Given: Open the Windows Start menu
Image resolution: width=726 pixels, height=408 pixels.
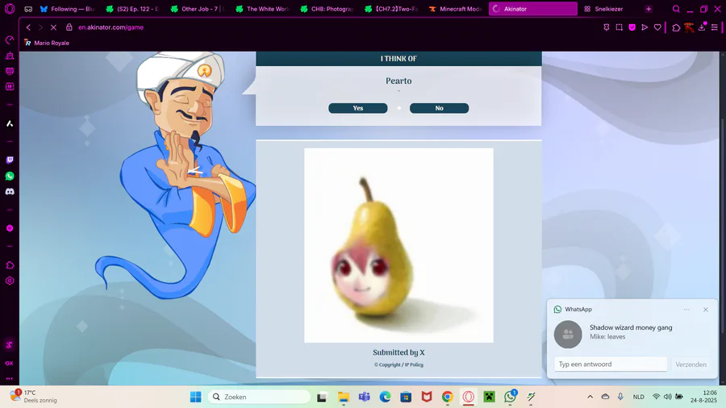Looking at the screenshot, I should coord(195,397).
